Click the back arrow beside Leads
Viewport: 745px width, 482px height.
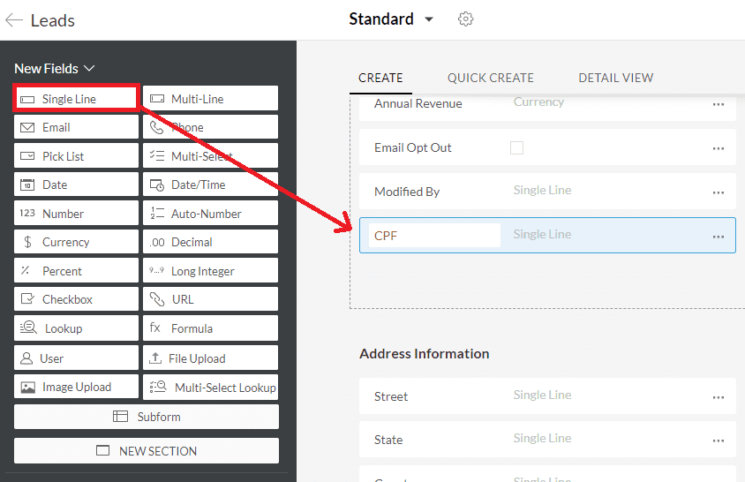coord(13,20)
